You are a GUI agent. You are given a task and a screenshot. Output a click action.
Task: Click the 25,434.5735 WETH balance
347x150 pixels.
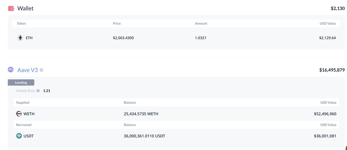141,114
